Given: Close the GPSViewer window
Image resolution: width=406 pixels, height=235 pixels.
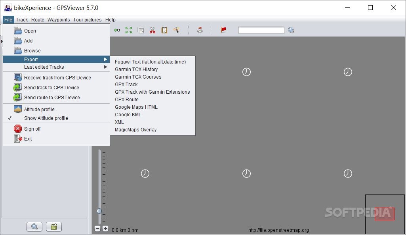Looking at the screenshot, I should point(394,8).
